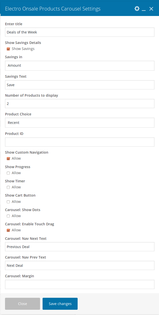Viewport: 159px width, 315px height.
Task: Edit the Carousel: Nav Next Text field
Action: click(80, 247)
